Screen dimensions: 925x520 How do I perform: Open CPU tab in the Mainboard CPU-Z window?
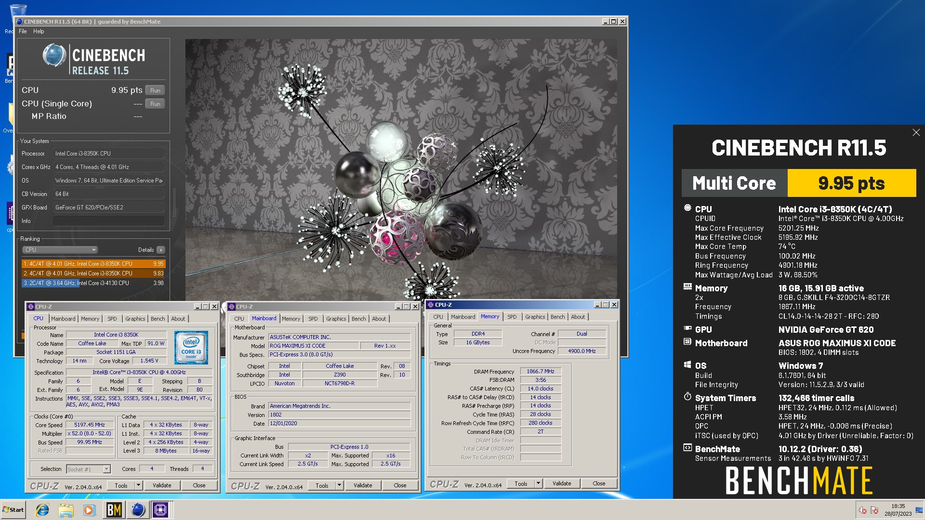click(239, 319)
